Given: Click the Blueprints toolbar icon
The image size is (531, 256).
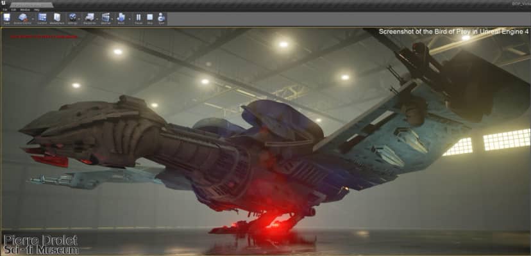Looking at the screenshot, I should pos(89,18).
